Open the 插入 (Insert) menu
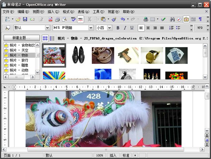211x159 pixels. pyautogui.click(x=53, y=12)
